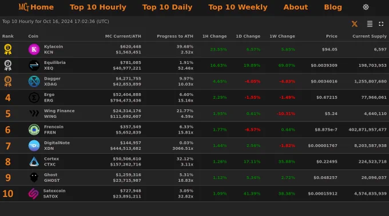Open the DigitalNote XDN link
The width and height of the screenshot is (389, 216).
click(57, 145)
